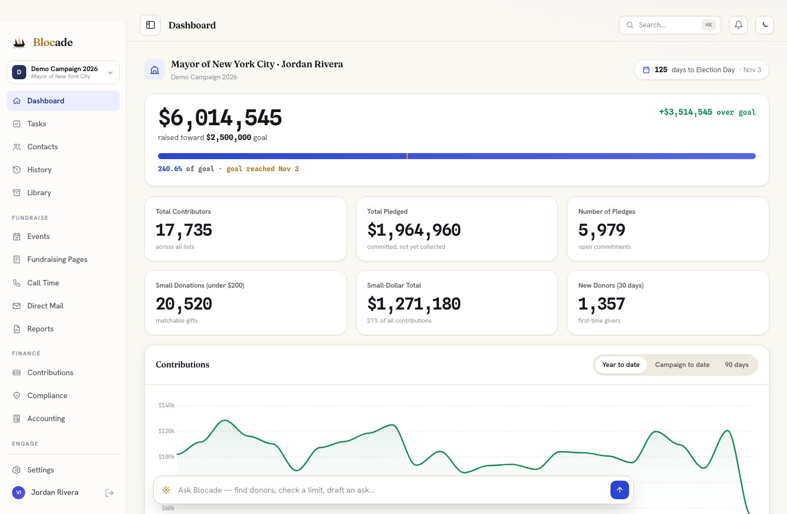Open History from the sidebar
Image resolution: width=787 pixels, height=514 pixels.
click(x=63, y=170)
